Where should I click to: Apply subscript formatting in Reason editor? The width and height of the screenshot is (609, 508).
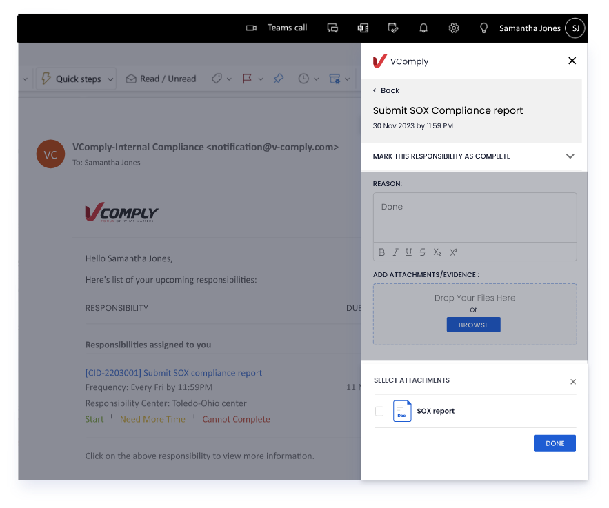tap(437, 252)
